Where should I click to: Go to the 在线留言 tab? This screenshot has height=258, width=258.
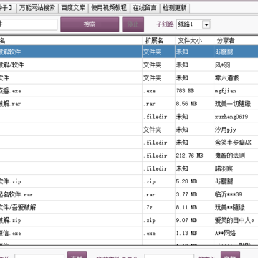(145, 8)
